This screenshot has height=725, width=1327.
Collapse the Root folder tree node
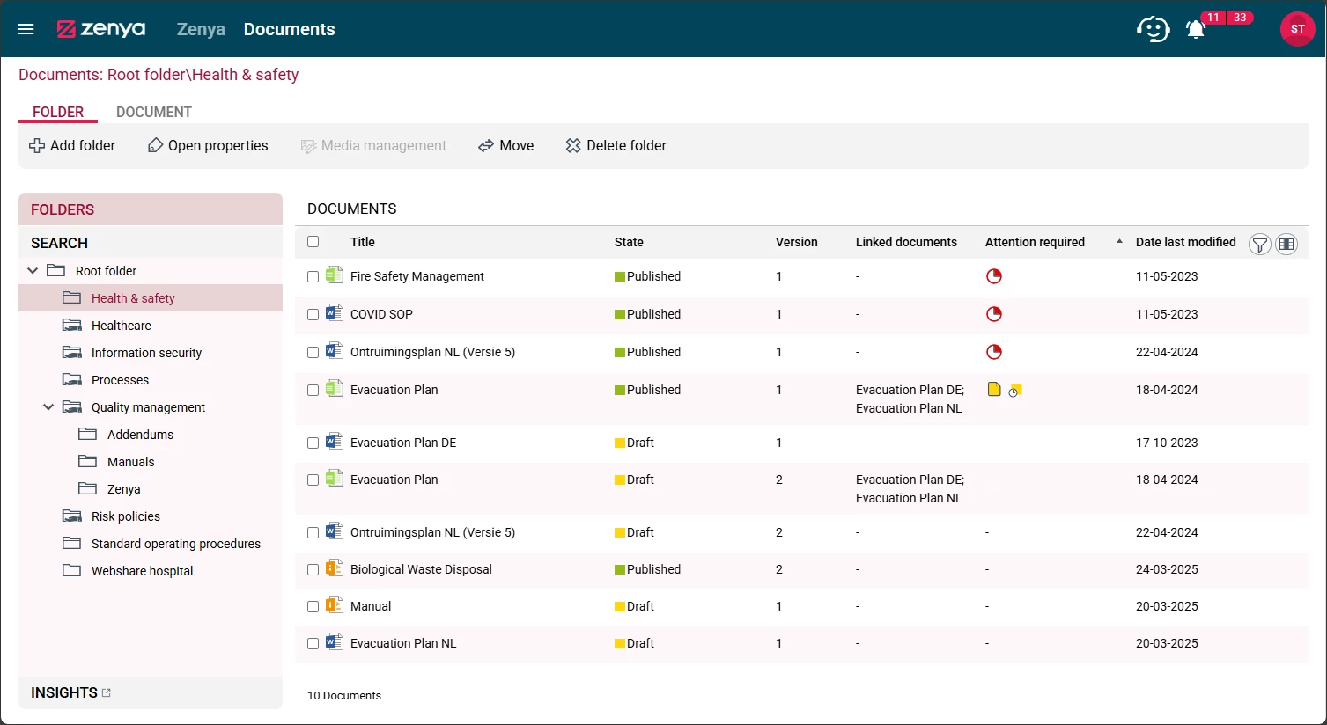[33, 271]
